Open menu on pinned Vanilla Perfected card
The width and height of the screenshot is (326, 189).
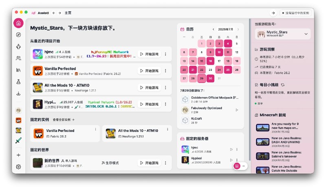[96, 130]
